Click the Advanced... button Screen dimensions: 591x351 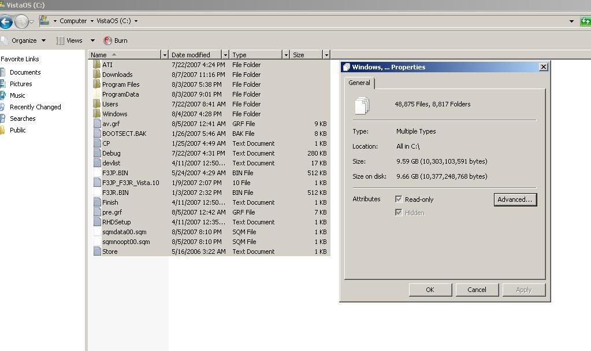pyautogui.click(x=515, y=199)
